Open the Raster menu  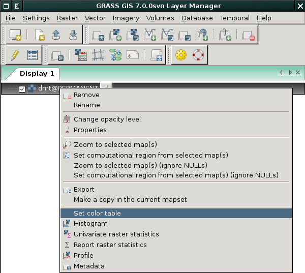(x=67, y=18)
